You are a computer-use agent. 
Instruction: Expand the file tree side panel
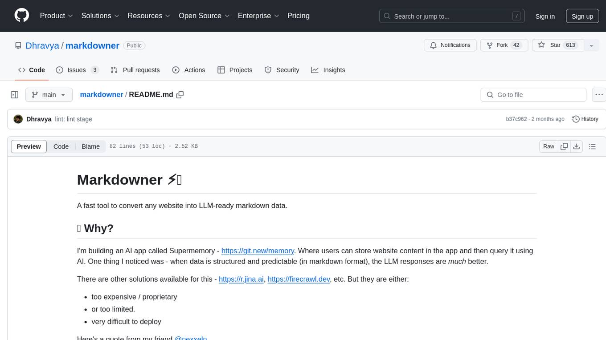pos(15,95)
